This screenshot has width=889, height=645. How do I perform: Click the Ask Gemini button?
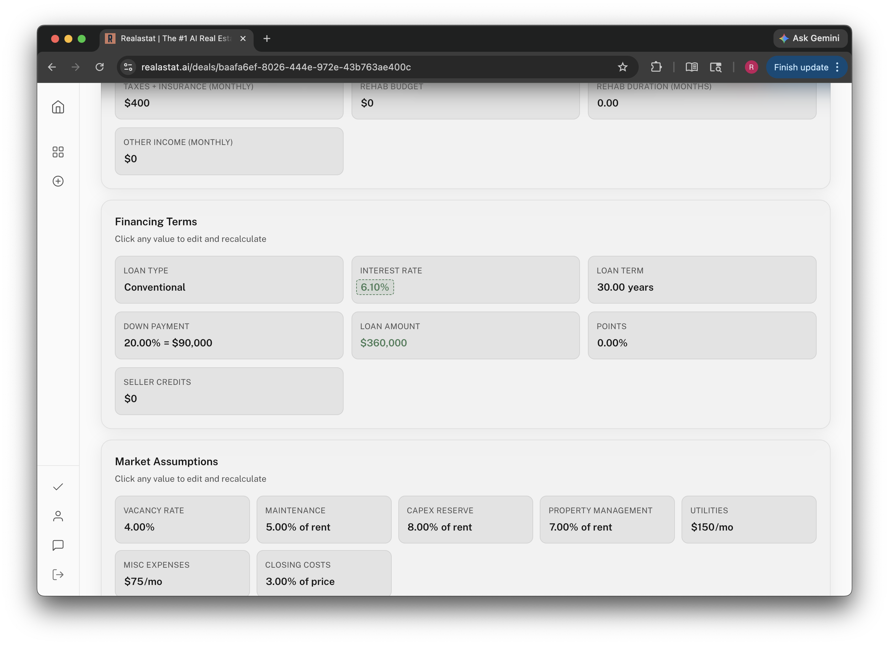pyautogui.click(x=810, y=38)
